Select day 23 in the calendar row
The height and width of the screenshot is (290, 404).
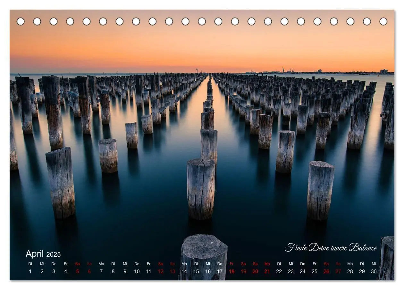291,271
